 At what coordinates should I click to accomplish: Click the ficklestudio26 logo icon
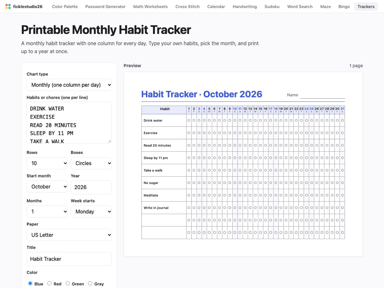8,7
